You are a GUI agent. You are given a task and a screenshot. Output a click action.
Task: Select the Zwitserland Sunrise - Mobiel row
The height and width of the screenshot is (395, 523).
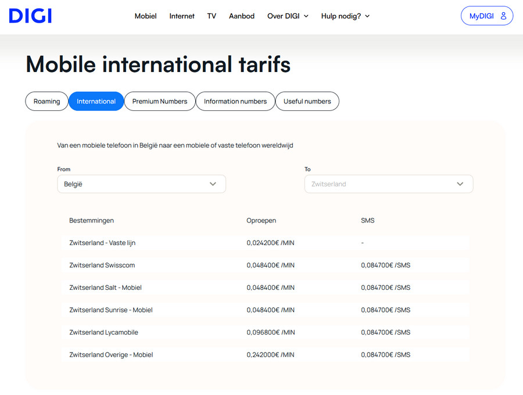click(x=265, y=310)
